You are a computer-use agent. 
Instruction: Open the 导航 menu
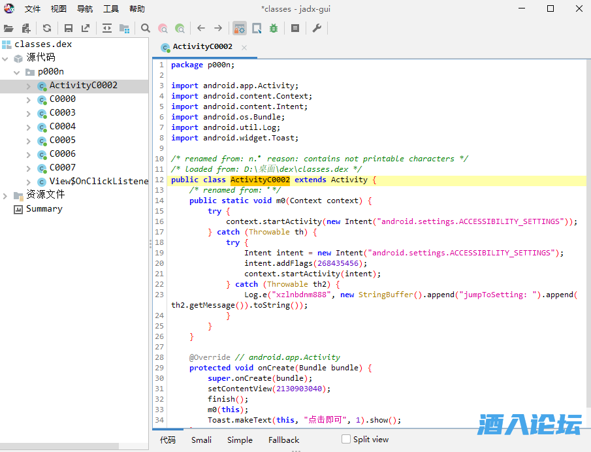(x=85, y=9)
